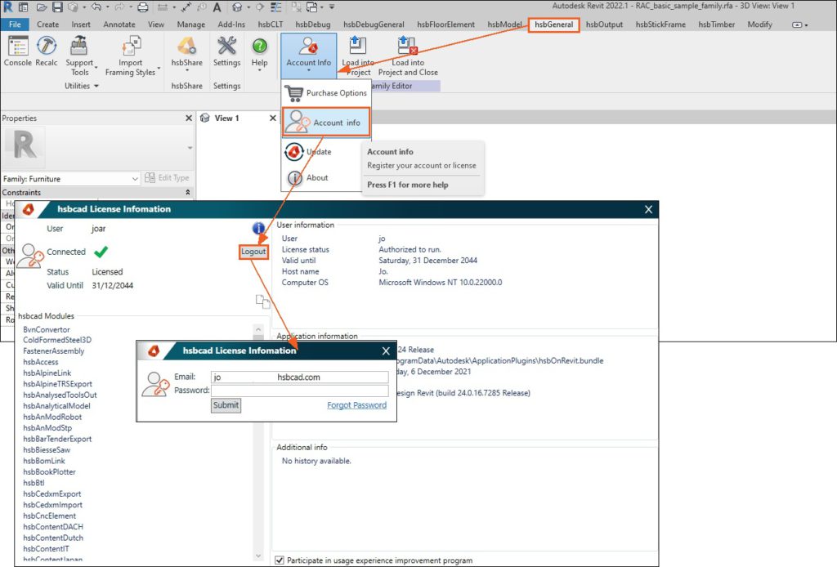Select hsbBookPlotter in modules list
Screen dimensions: 837x567
pyautogui.click(x=49, y=472)
